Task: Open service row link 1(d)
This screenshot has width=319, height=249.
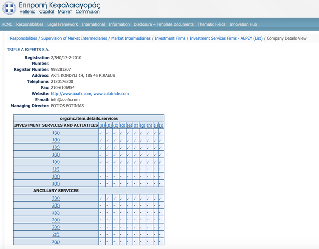Action: tap(56, 155)
